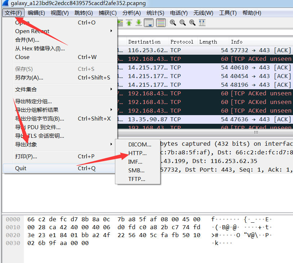
Task: Open the 工具(T) menu
Action: coord(228,13)
